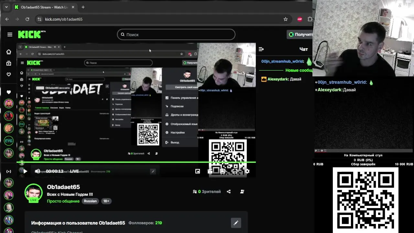Click the Following heart icon beneath the browse icon
Screen dimensions: 414x233
(9, 74)
